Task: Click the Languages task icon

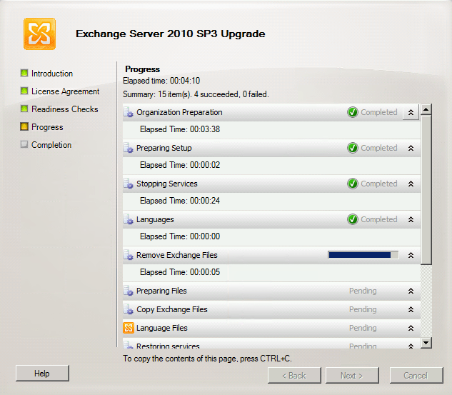Action: click(x=129, y=219)
